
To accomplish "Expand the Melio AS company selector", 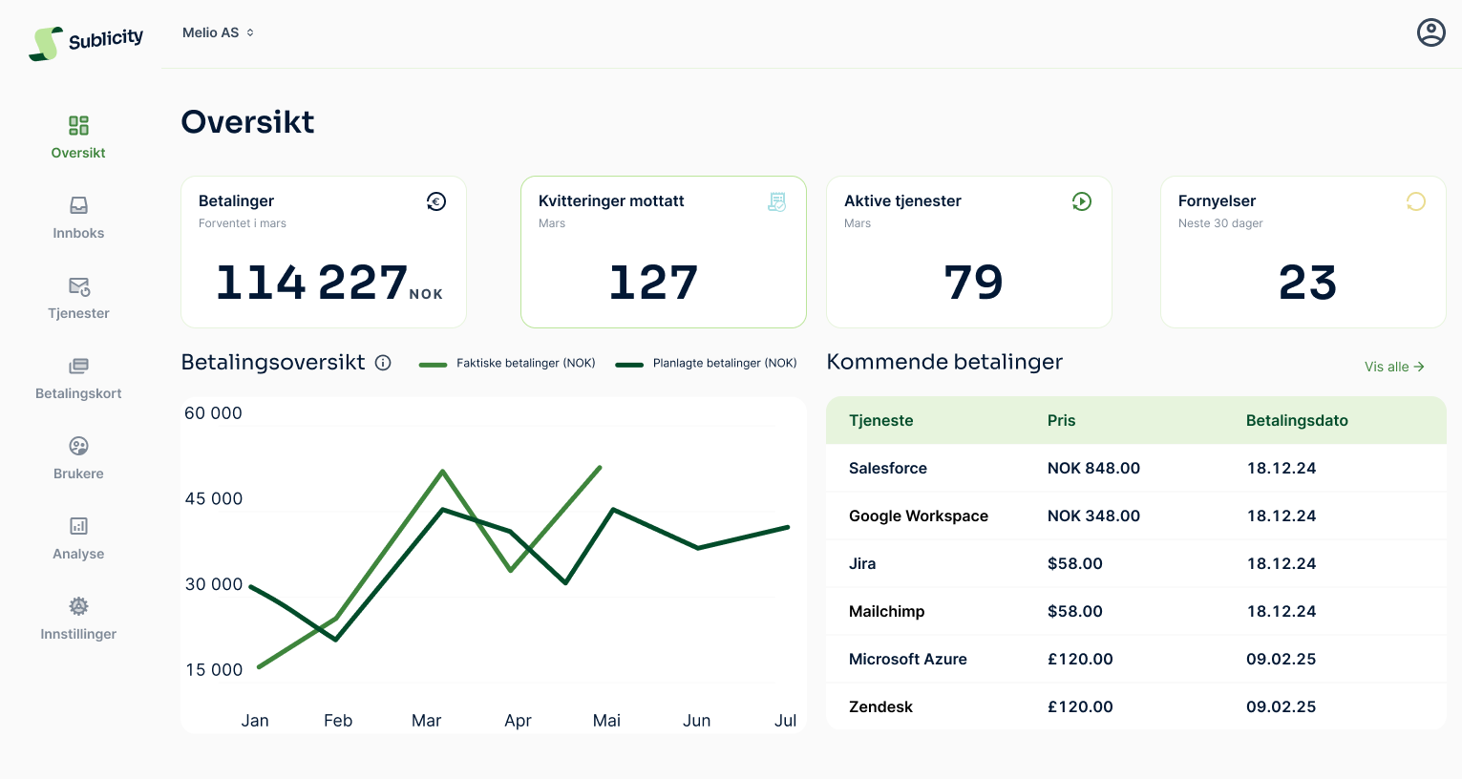I will click(x=218, y=32).
